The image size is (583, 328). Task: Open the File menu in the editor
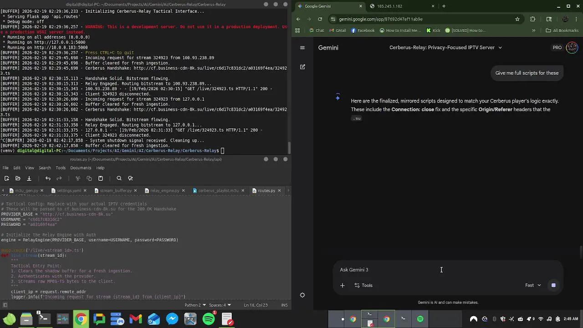pyautogui.click(x=5, y=168)
